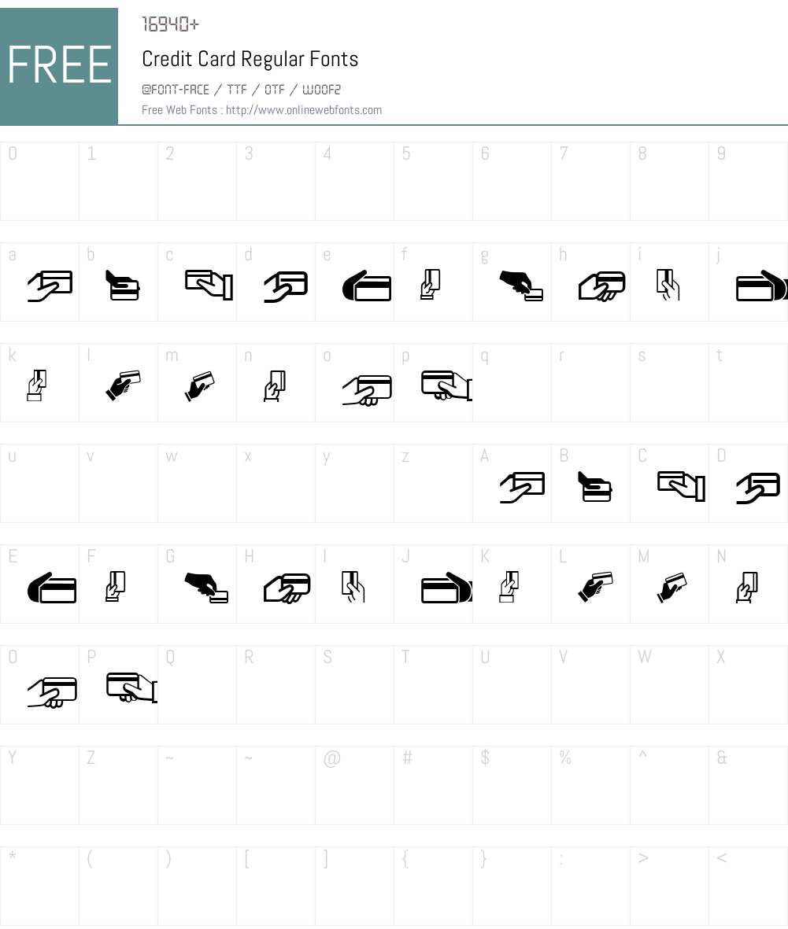Image resolution: width=788 pixels, height=929 pixels.
Task: Open the onlinewebfonts.com link
Action: 304,110
